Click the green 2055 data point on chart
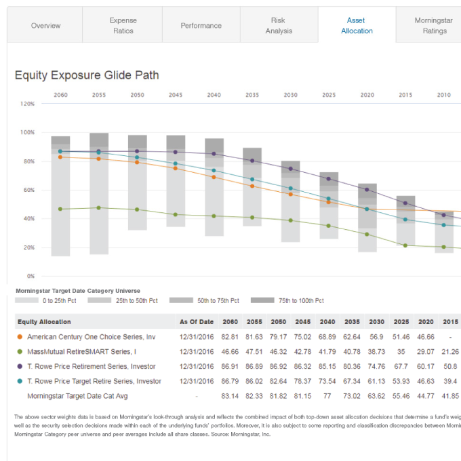The image size is (461, 461). click(99, 208)
